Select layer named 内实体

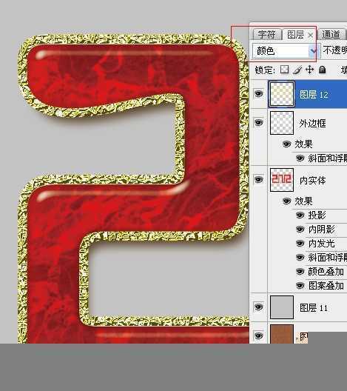click(x=312, y=180)
